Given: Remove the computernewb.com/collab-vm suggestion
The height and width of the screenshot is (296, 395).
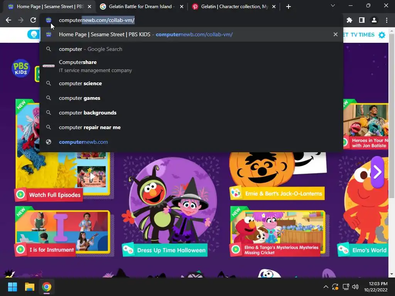Looking at the screenshot, I should (336, 34).
